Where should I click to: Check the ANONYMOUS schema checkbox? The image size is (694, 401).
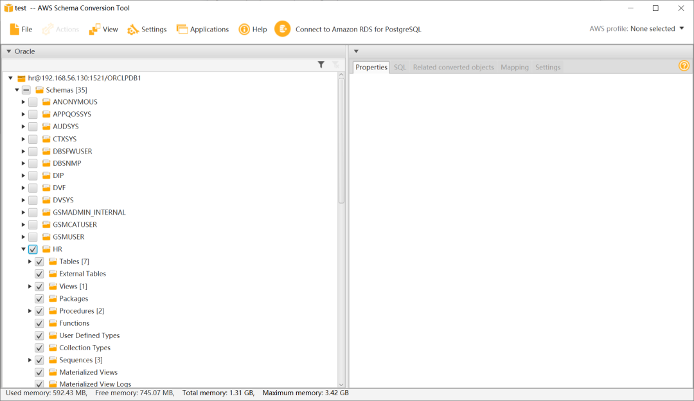click(33, 102)
